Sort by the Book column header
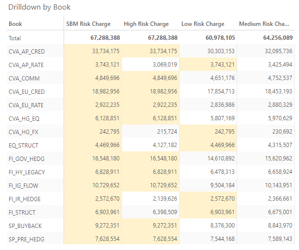Image resolution: width=299 pixels, height=250 pixels. click(x=15, y=24)
